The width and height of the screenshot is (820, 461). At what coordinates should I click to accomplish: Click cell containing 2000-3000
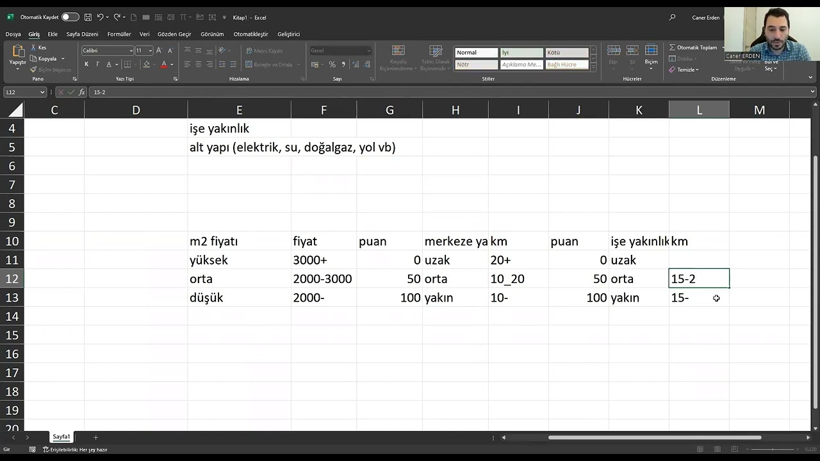(324, 279)
